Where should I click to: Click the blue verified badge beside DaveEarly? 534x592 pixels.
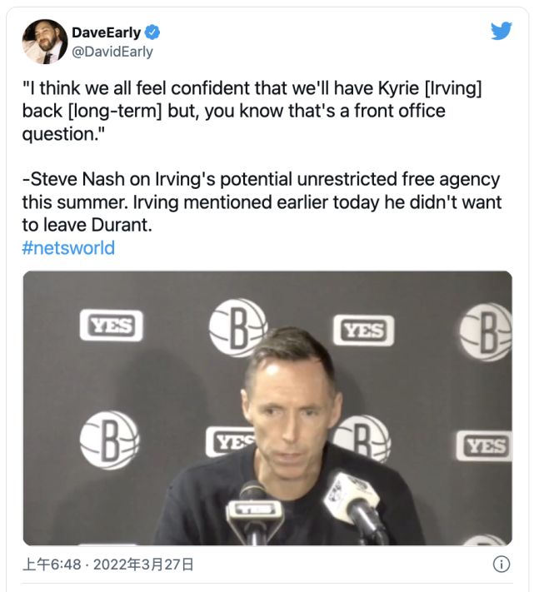point(152,32)
